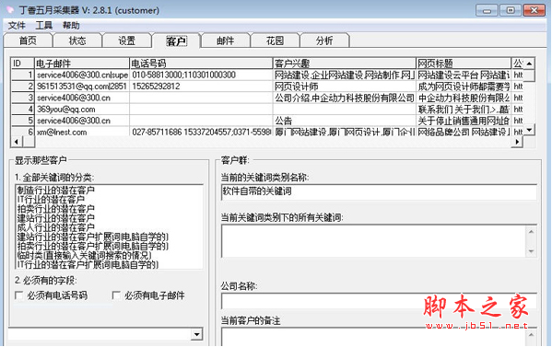This screenshot has width=552, height=347.
Task: Sort by the ID column header
Action: pos(22,64)
